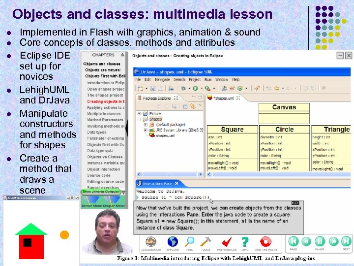Expand the Picture project node
Viewport: 354px width, 266px height.
click(x=139, y=114)
